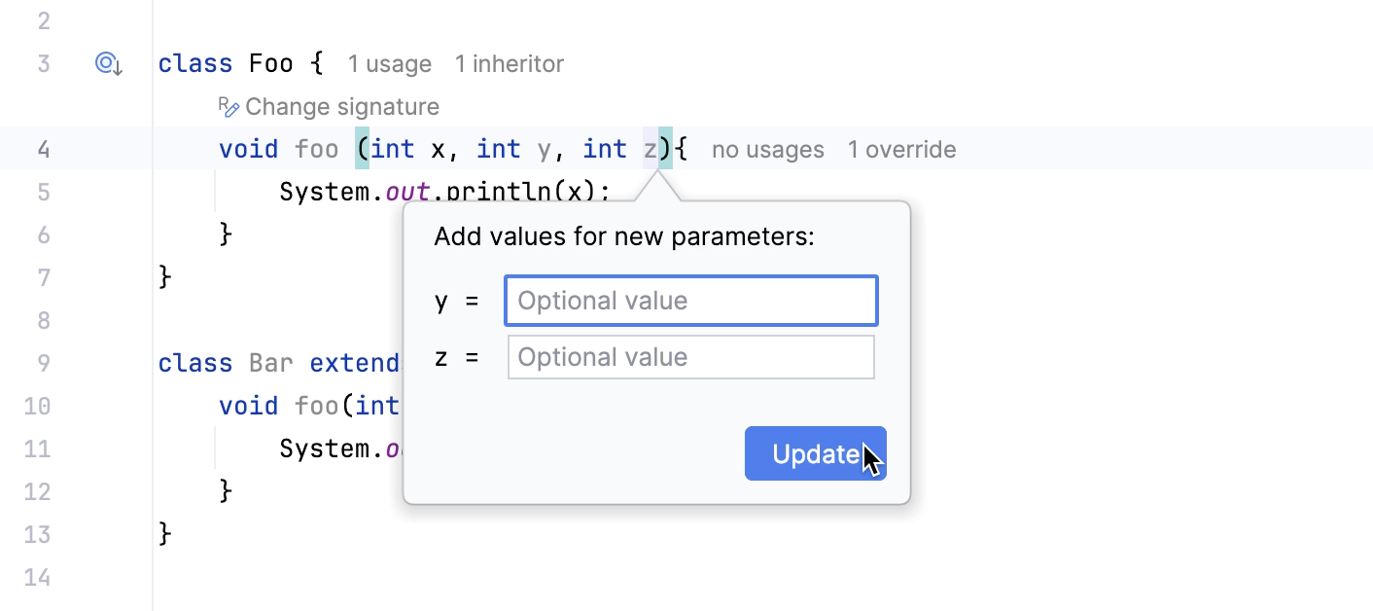Select the highlighted int token after the opening parenthesis
Viewport: 1373px width, 611px height.
tap(392, 148)
